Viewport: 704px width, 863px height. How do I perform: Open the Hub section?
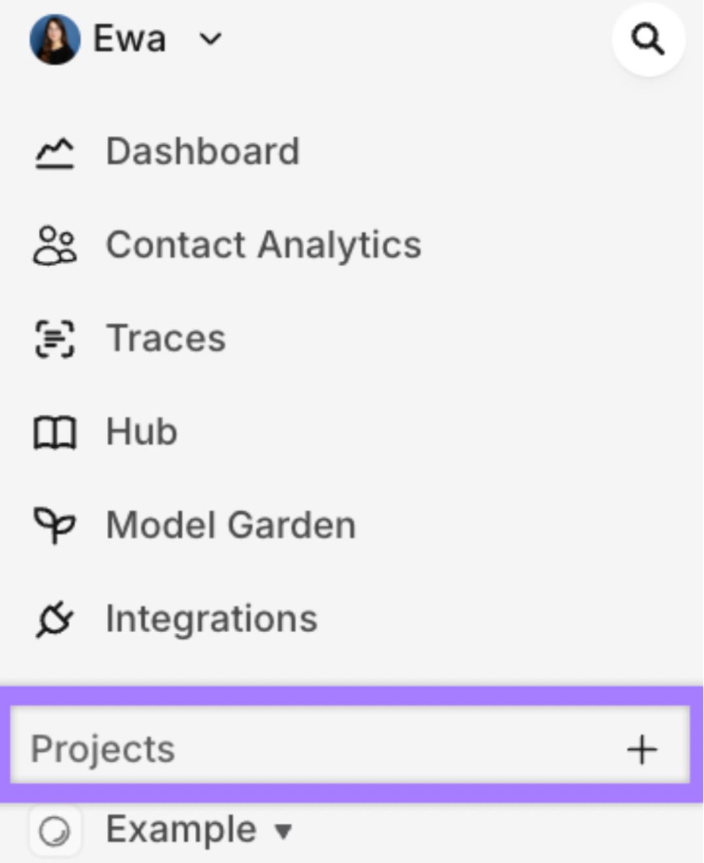[141, 431]
